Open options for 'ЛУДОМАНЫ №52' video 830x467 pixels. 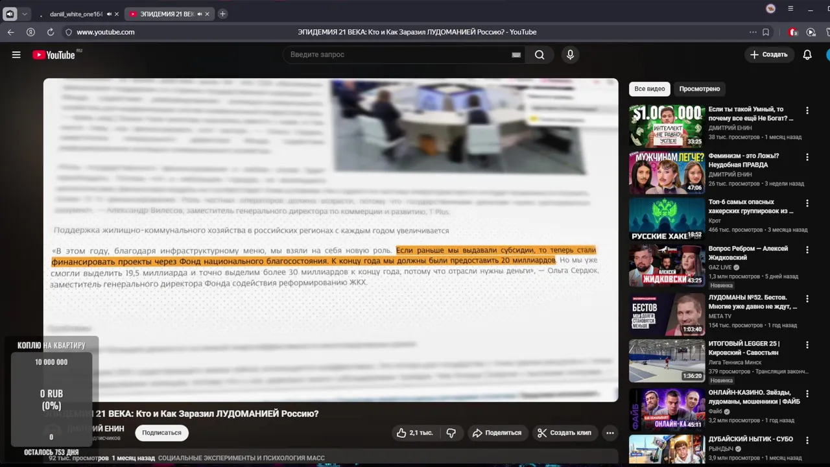tap(807, 298)
